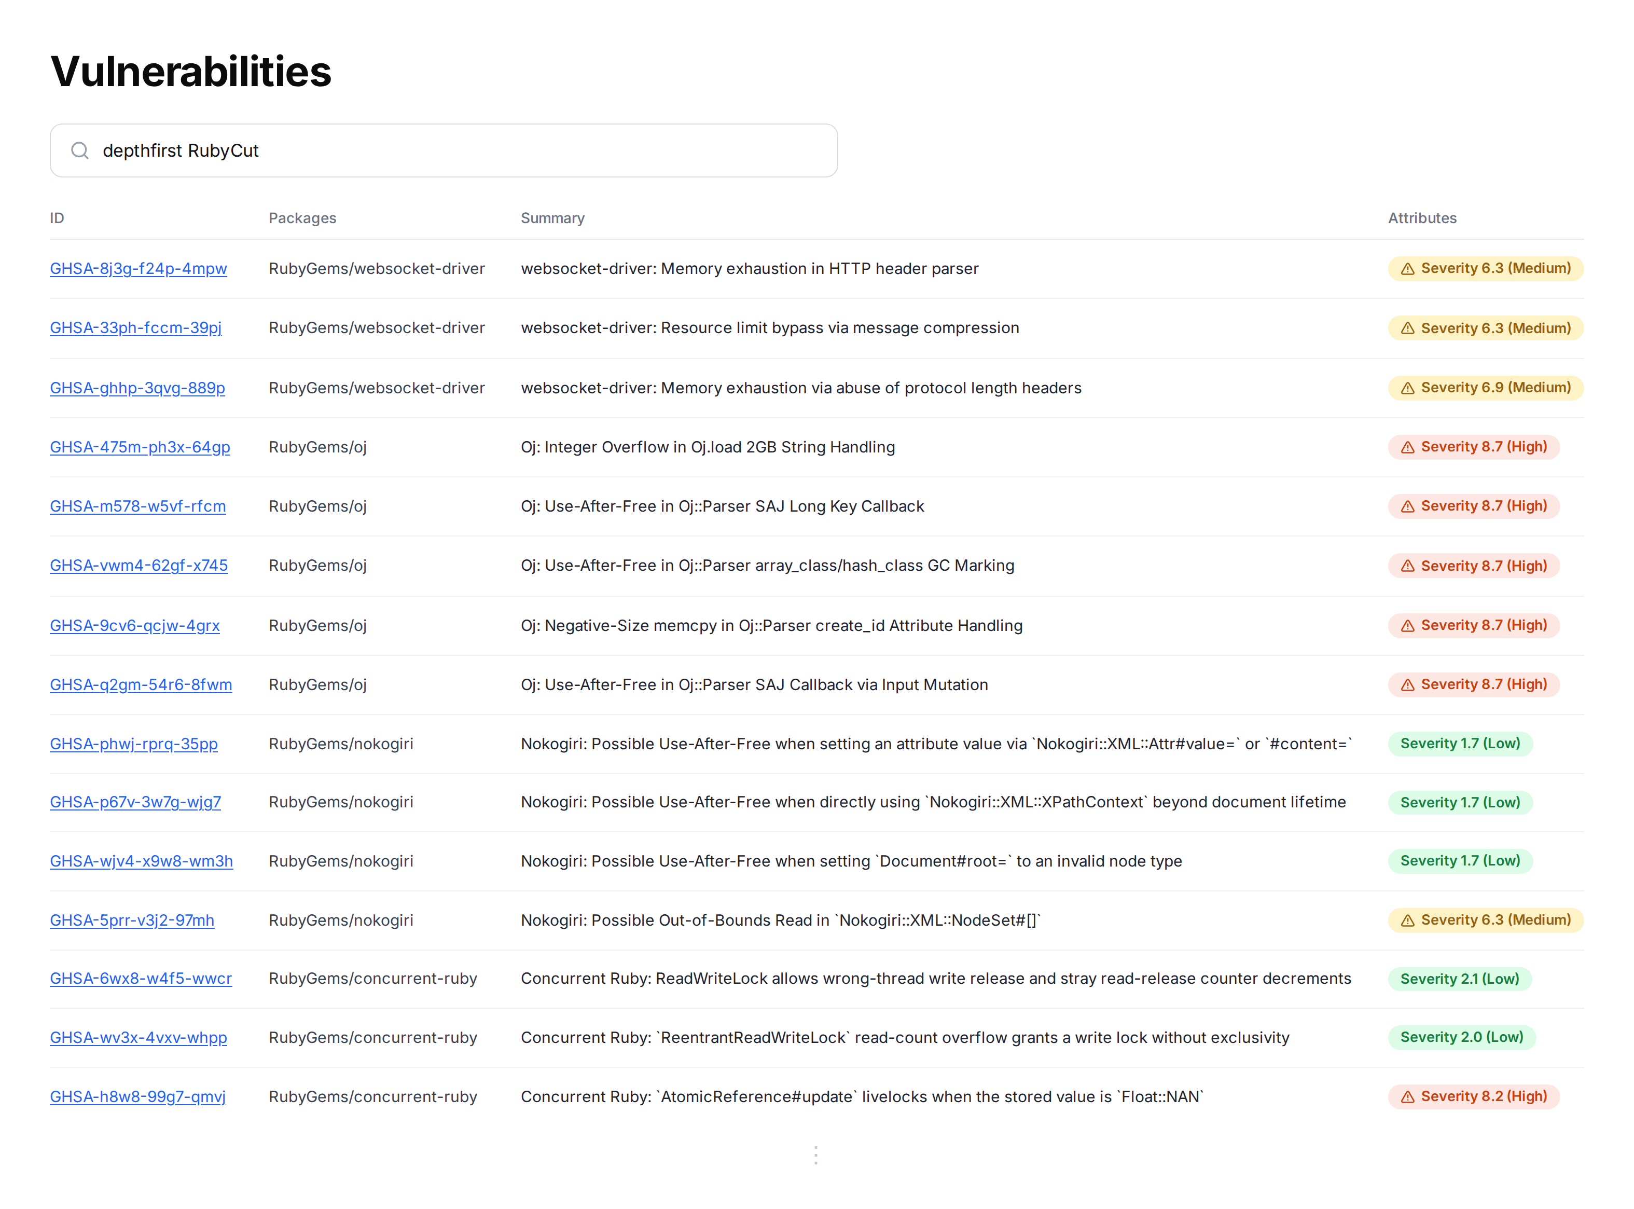This screenshot has width=1634, height=1209.
Task: Open advisory GHSA-h8w8-99g7-qmvj
Action: coord(137,1097)
